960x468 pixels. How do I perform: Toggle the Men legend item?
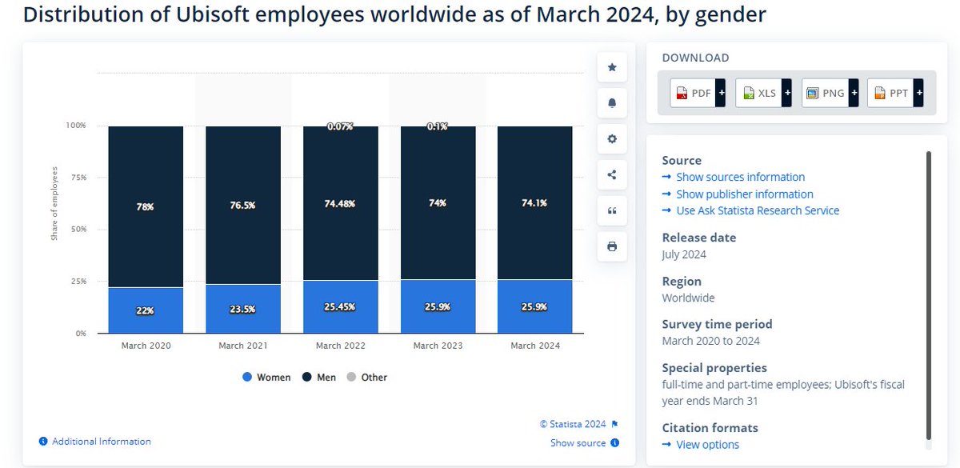tap(320, 377)
